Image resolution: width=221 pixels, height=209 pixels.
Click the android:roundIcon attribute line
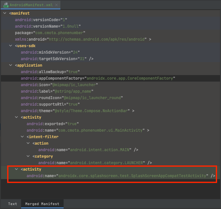(x=72, y=98)
